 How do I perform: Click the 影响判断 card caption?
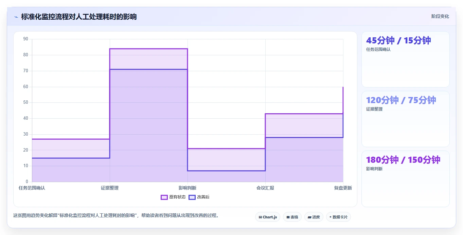coord(374,169)
